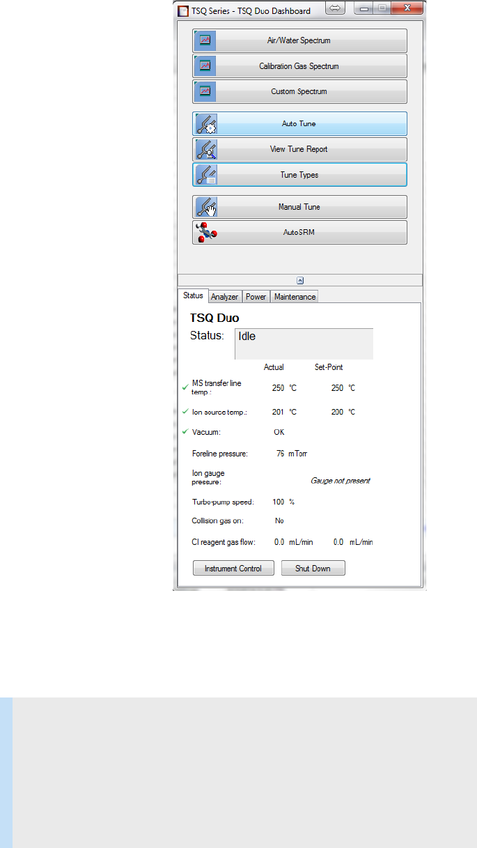This screenshot has width=477, height=848.
Task: Click the 'Gauge not present' text
Action: click(341, 481)
